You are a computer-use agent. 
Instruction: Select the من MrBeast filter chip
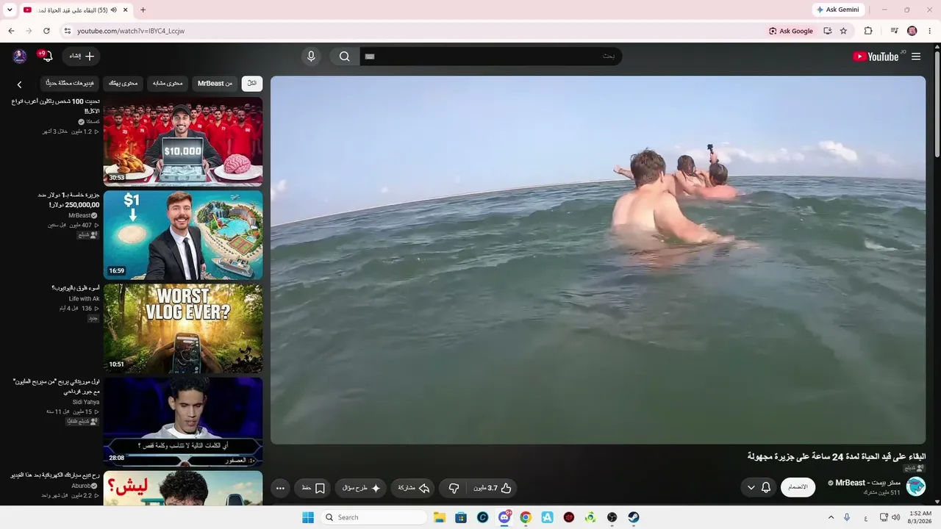click(215, 84)
